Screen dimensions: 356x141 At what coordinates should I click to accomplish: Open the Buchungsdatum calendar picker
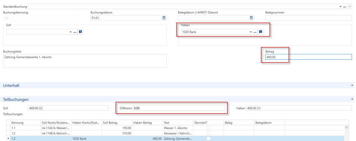pos(164,18)
